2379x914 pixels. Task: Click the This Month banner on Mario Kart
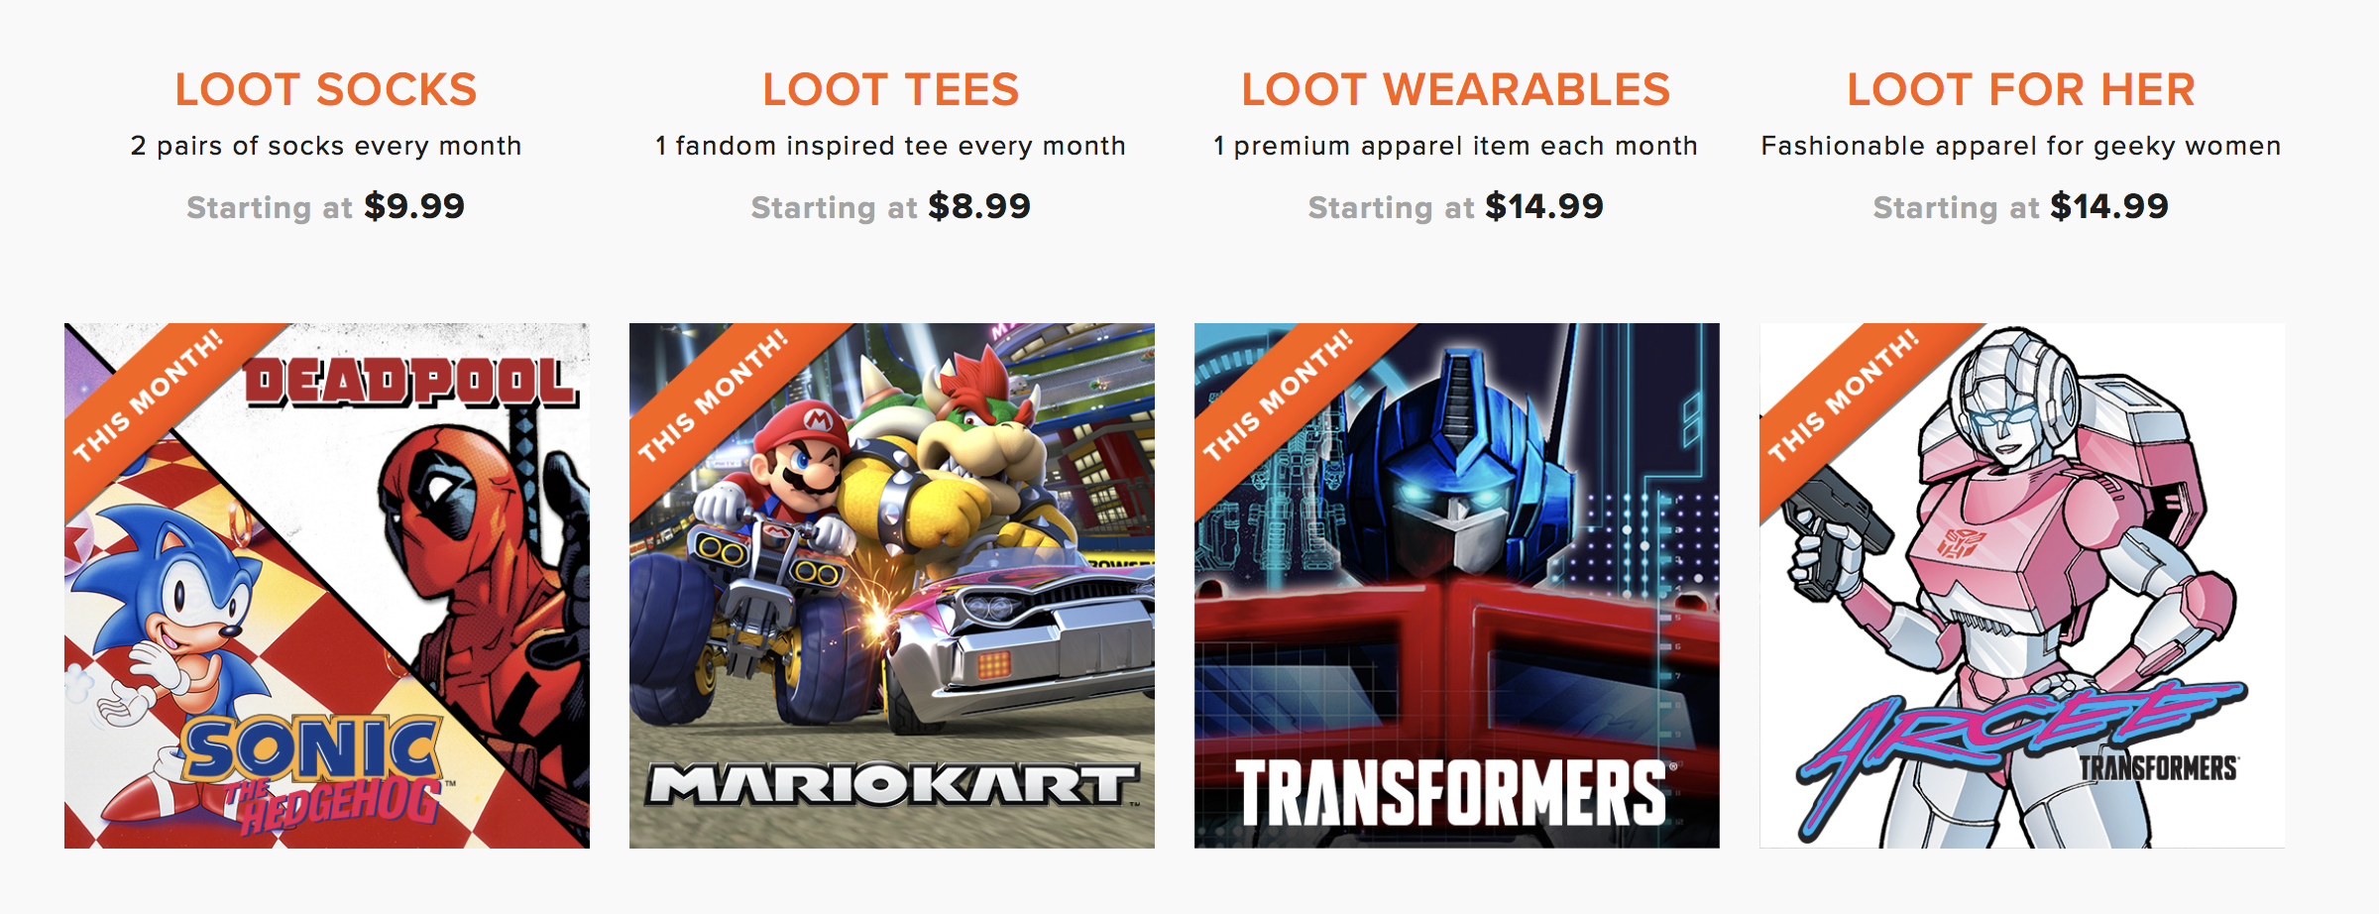tap(714, 395)
